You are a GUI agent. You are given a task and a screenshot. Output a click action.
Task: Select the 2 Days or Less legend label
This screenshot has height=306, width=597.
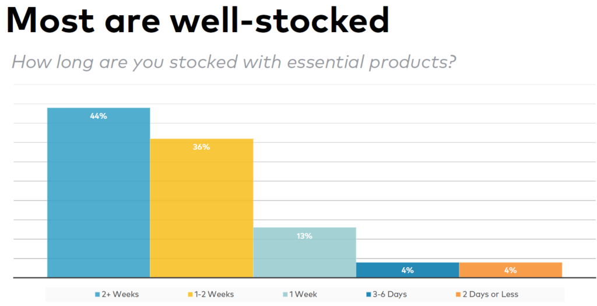coord(490,294)
